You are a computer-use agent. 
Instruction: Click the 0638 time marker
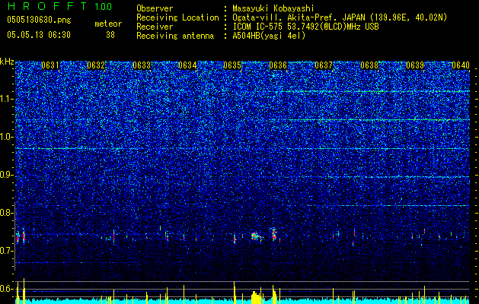369,65
